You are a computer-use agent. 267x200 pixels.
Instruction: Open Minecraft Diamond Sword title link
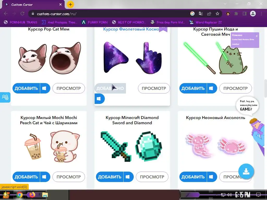(132, 120)
